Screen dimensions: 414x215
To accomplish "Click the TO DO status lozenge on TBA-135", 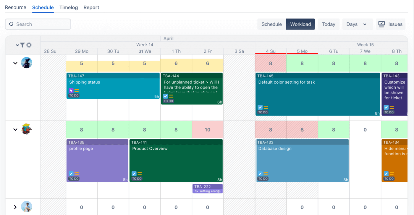I will [x=74, y=179].
